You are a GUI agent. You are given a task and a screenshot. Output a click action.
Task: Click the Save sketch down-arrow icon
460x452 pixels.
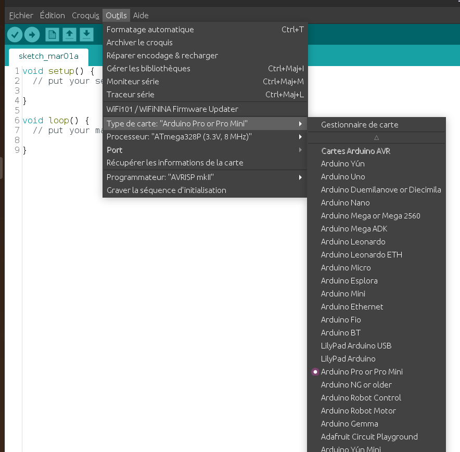click(x=86, y=35)
